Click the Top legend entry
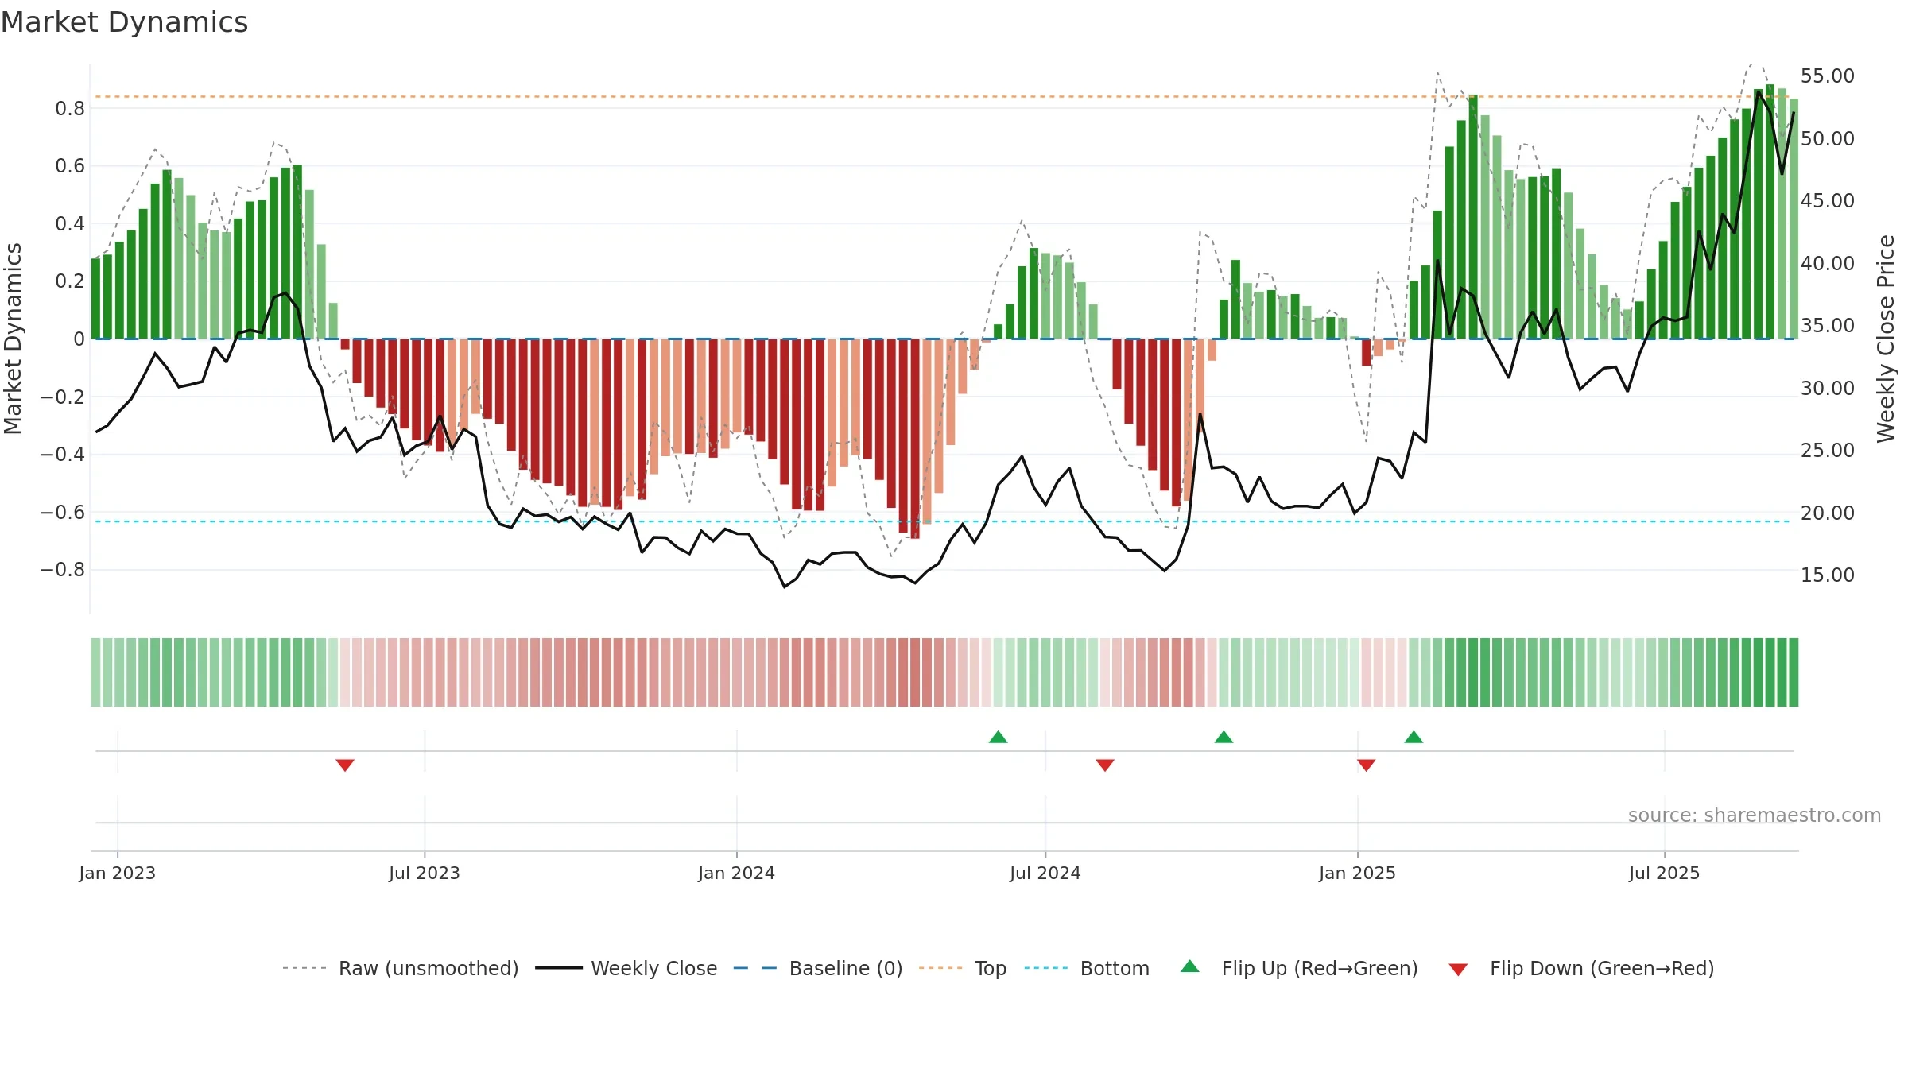This screenshot has height=1073, width=1908. point(962,968)
